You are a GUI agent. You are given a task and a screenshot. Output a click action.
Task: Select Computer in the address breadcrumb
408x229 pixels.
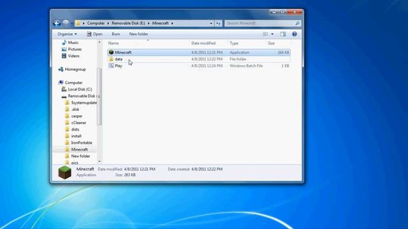tap(96, 23)
